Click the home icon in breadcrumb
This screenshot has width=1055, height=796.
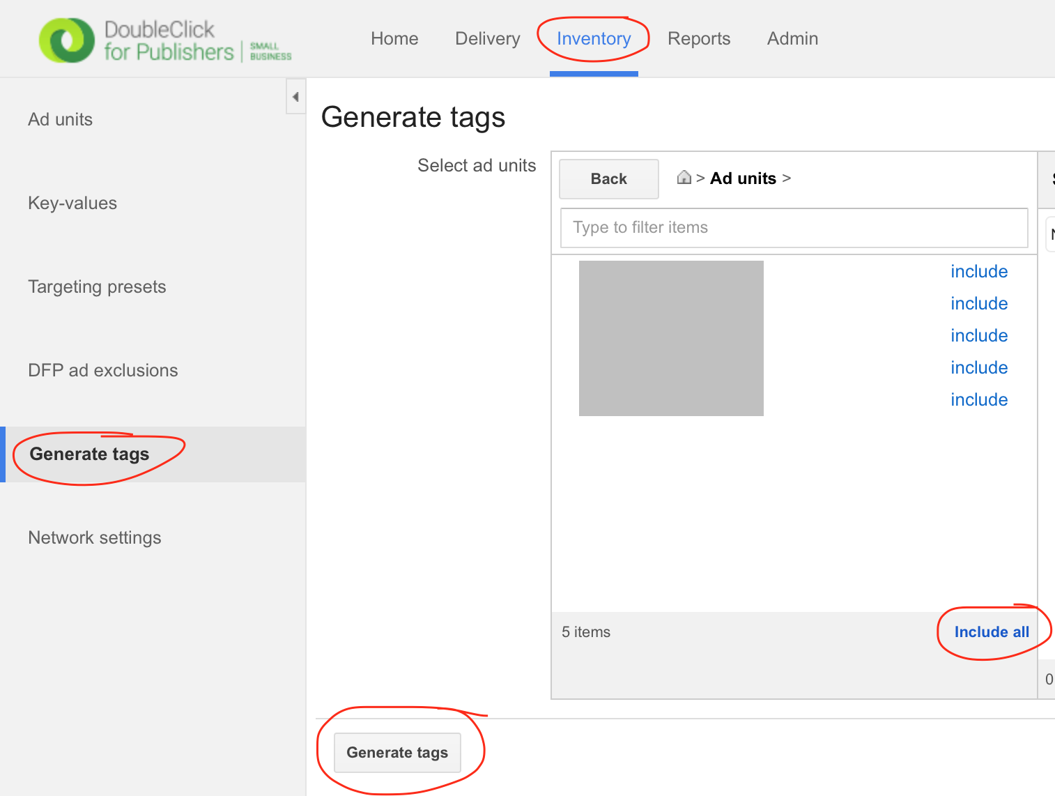point(684,178)
